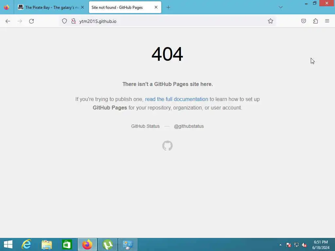Screen dimensions: 335x251
Task: Open the Firefox View button
Action: tap(7, 7)
